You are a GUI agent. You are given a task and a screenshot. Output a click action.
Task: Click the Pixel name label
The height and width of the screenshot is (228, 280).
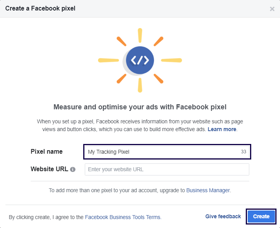click(x=47, y=152)
